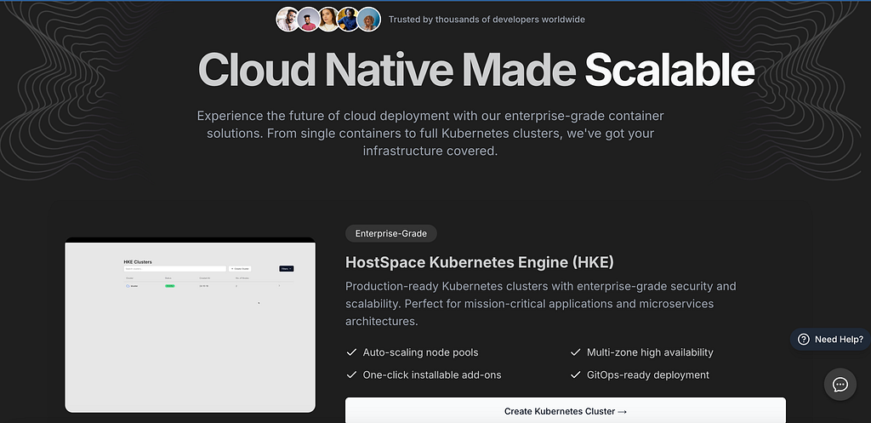Click avatar of bearded man in white shirt
Image resolution: width=871 pixels, height=423 pixels.
coord(287,20)
